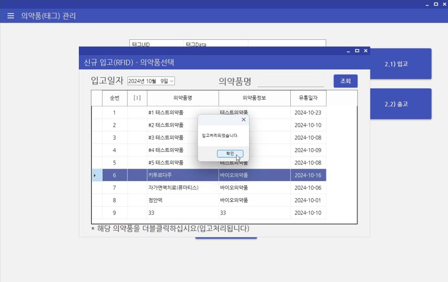448x282 pixels.
Task: Click date cell 2024-10-06
Action: coord(308,188)
